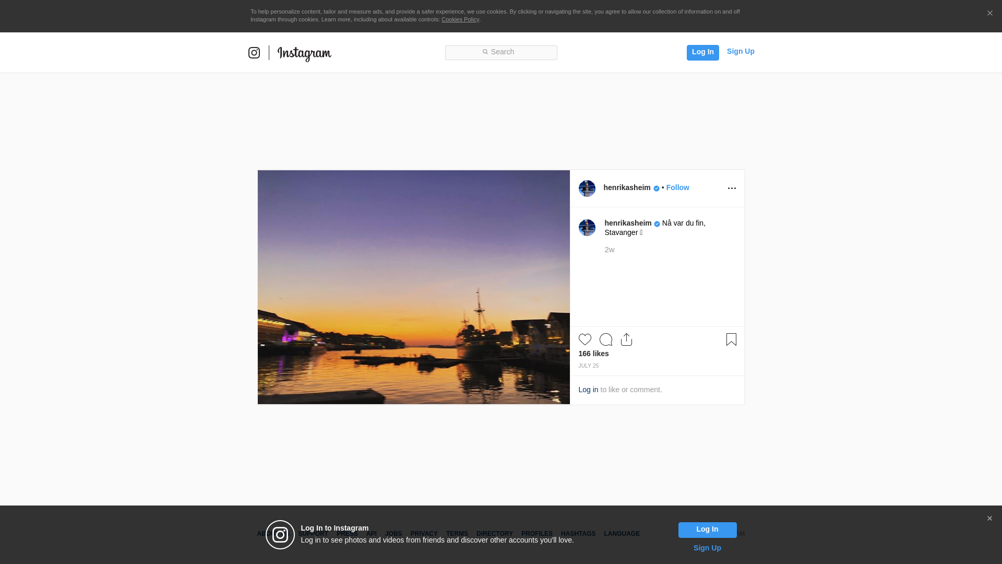1002x564 pixels.
Task: View the 166 likes count
Action: point(593,354)
